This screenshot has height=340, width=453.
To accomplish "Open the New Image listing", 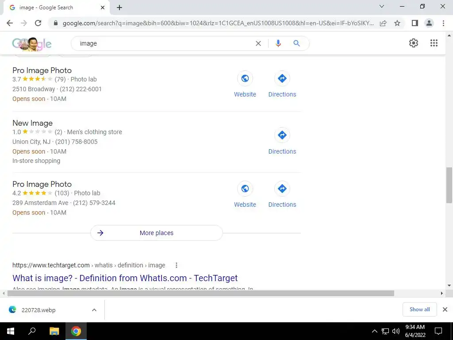I will [x=32, y=123].
